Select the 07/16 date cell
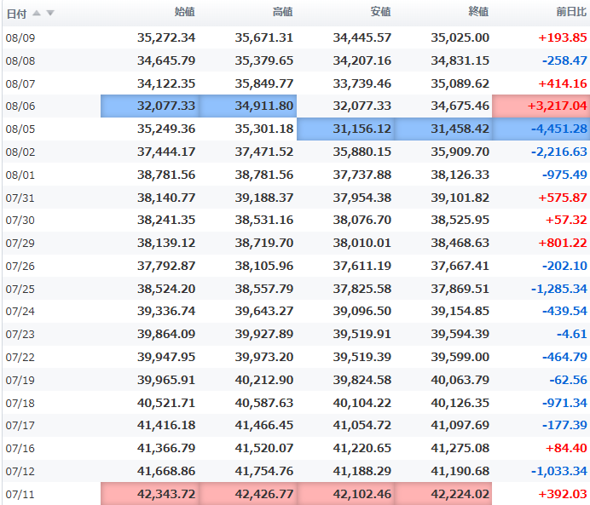The height and width of the screenshot is (505, 590). click(x=20, y=449)
